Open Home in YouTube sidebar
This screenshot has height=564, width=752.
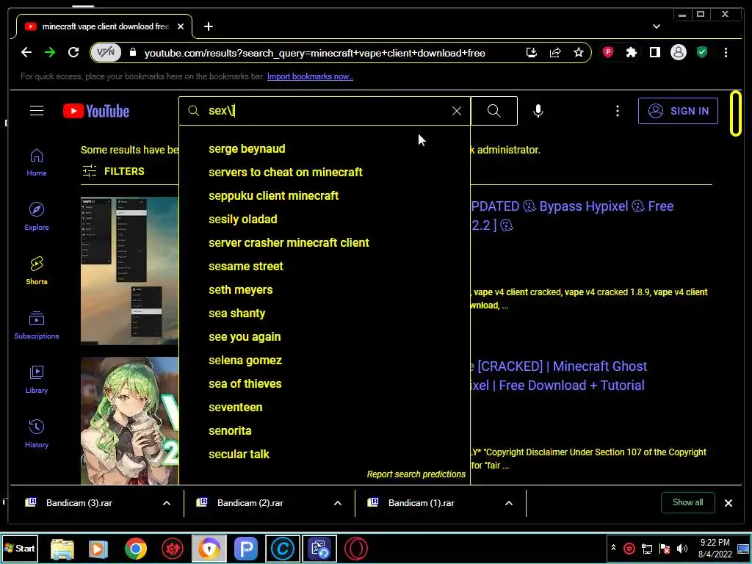click(x=37, y=162)
